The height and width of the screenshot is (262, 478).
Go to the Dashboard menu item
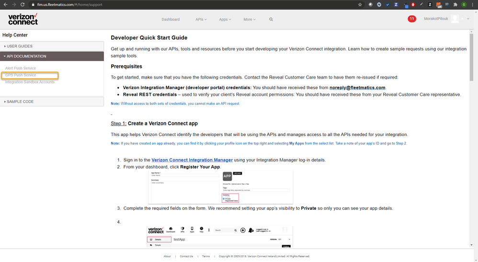click(x=171, y=19)
